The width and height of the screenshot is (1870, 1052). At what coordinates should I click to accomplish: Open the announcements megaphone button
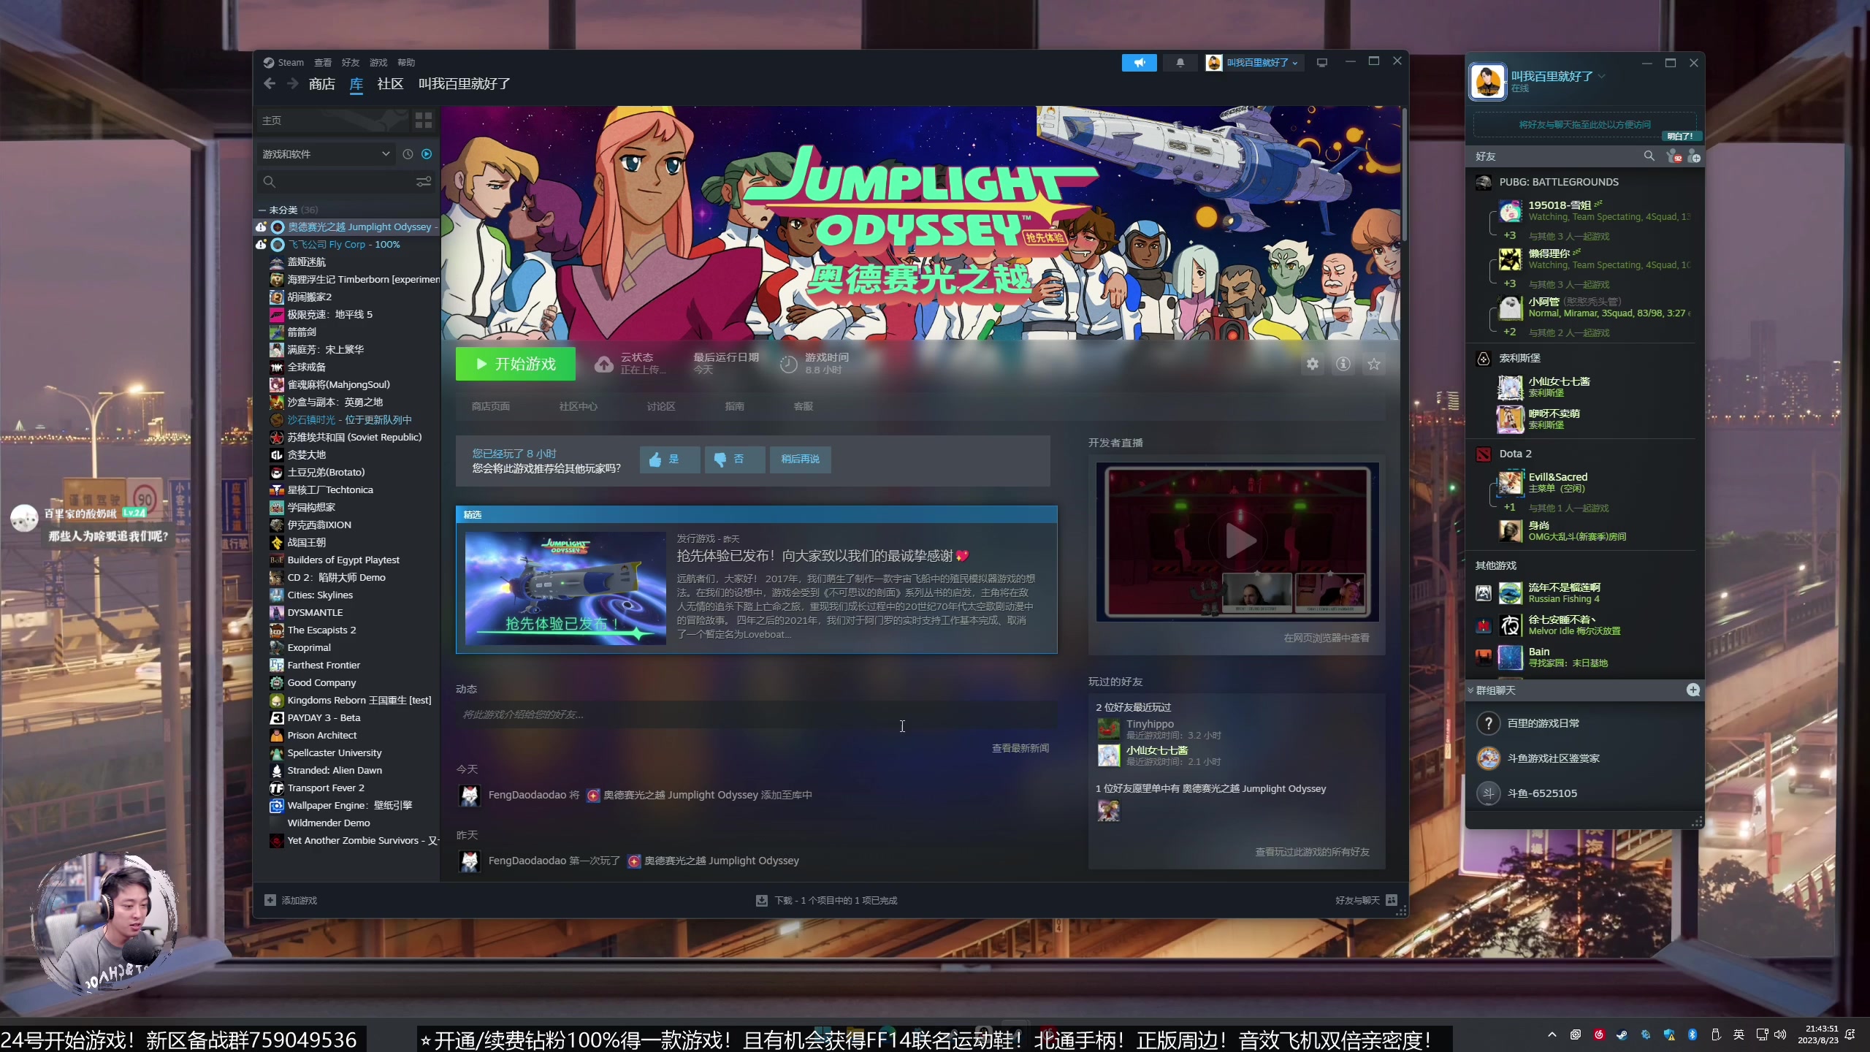coord(1139,63)
